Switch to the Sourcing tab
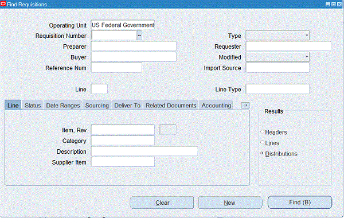The width and height of the screenshot is (344, 218). click(97, 106)
